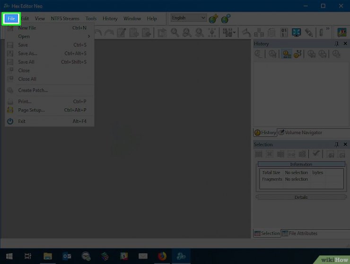Click 'Total Size' label in Information
350x264 pixels.
click(x=271, y=172)
